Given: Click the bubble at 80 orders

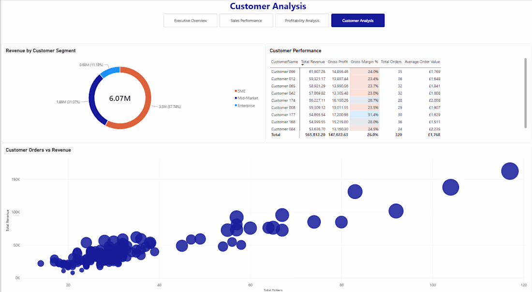Looking at the screenshot, I should [341, 222].
